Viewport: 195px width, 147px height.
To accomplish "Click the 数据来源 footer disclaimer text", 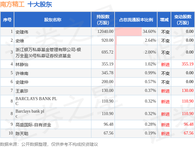I will (x=49, y=144).
